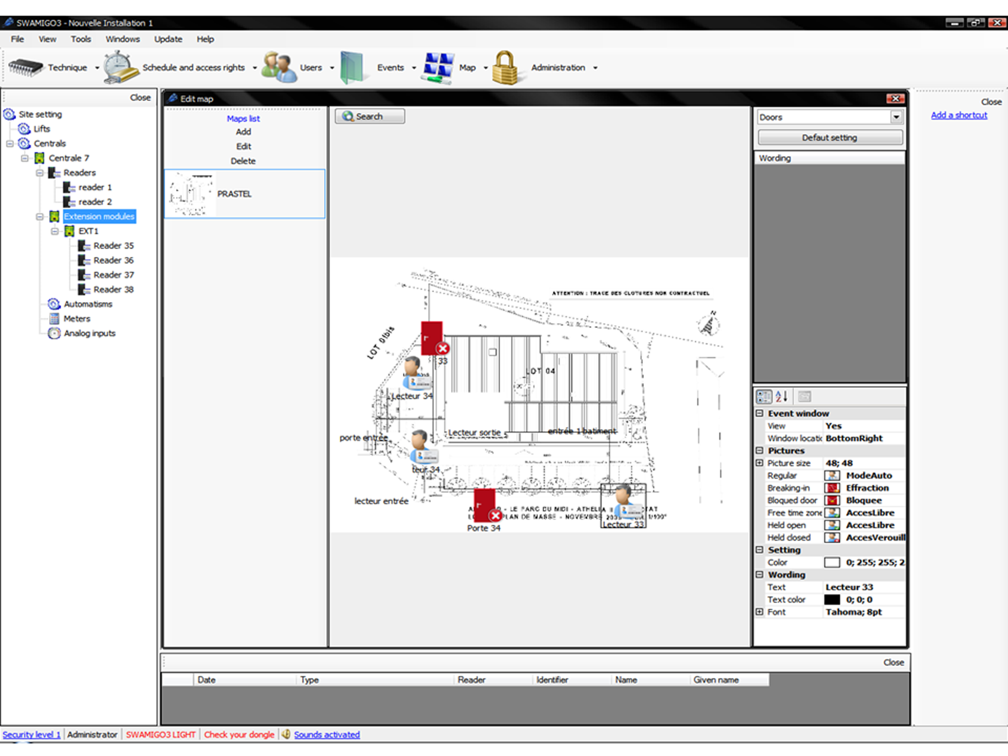Click the Technique chip icon

coord(25,67)
